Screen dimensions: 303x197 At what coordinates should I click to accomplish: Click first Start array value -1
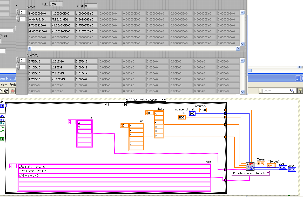pos(159,114)
